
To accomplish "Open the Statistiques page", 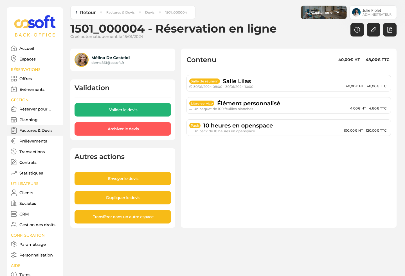I will [35, 173].
